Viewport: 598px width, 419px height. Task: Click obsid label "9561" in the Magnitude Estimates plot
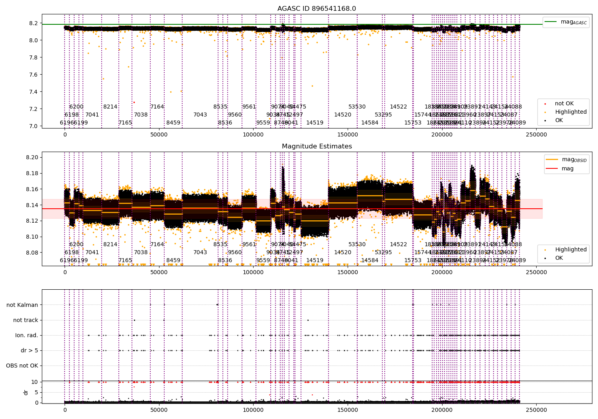click(x=249, y=245)
